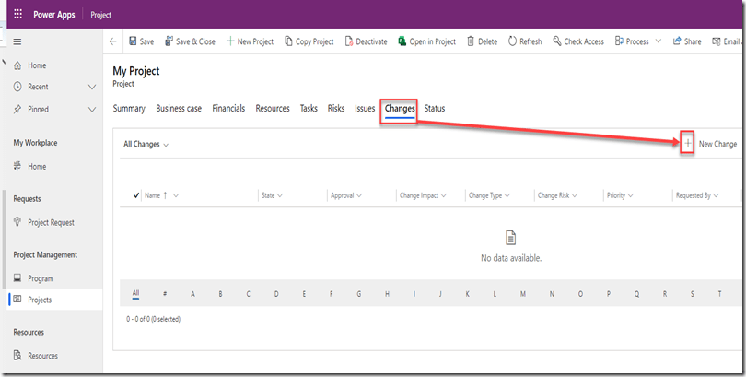This screenshot has width=746, height=377.
Task: Open the All Changes view dropdown
Action: point(146,145)
